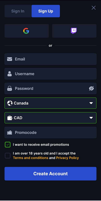Click the wallet icon next to CAD
The image size is (101, 201).
[10, 118]
